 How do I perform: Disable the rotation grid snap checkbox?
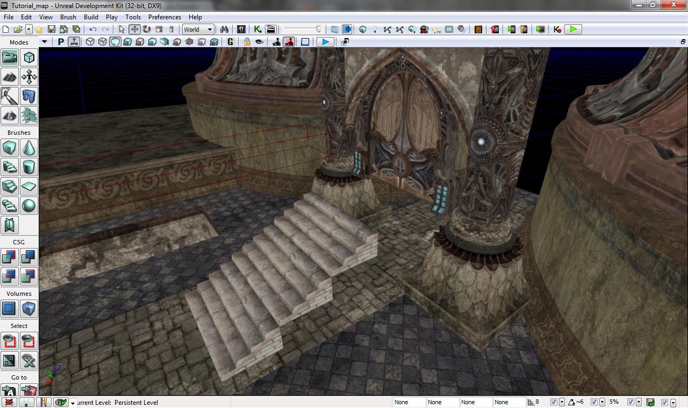(594, 402)
